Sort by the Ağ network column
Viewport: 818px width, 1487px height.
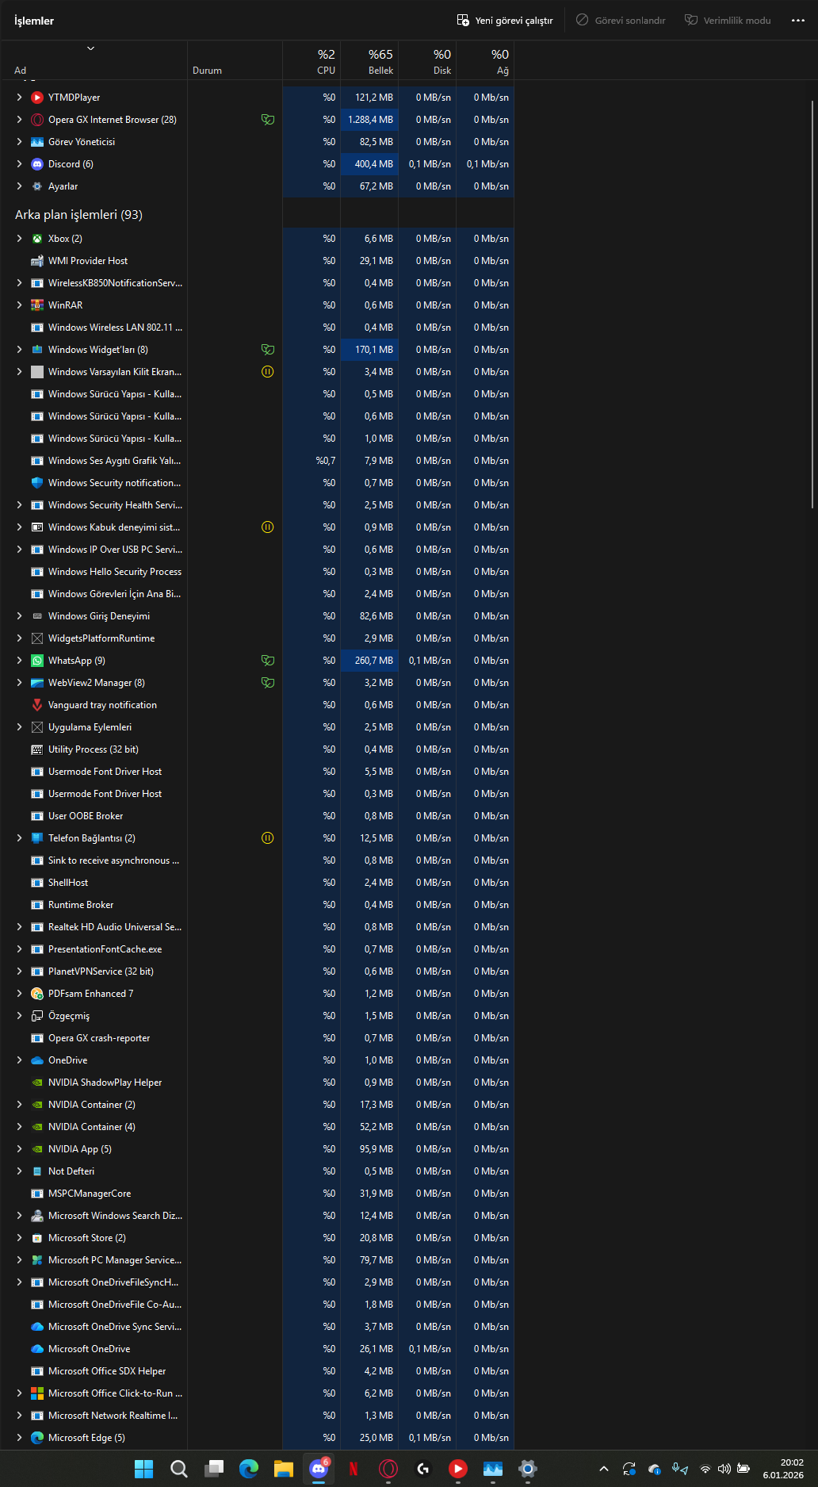(485, 61)
